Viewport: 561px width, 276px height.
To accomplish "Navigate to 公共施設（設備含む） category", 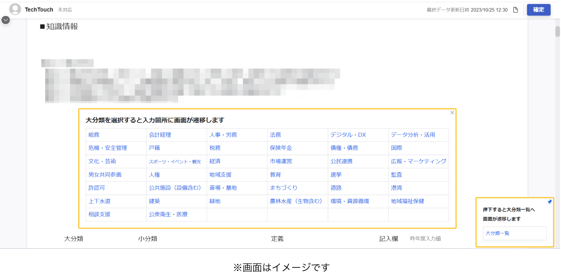I will click(x=175, y=188).
